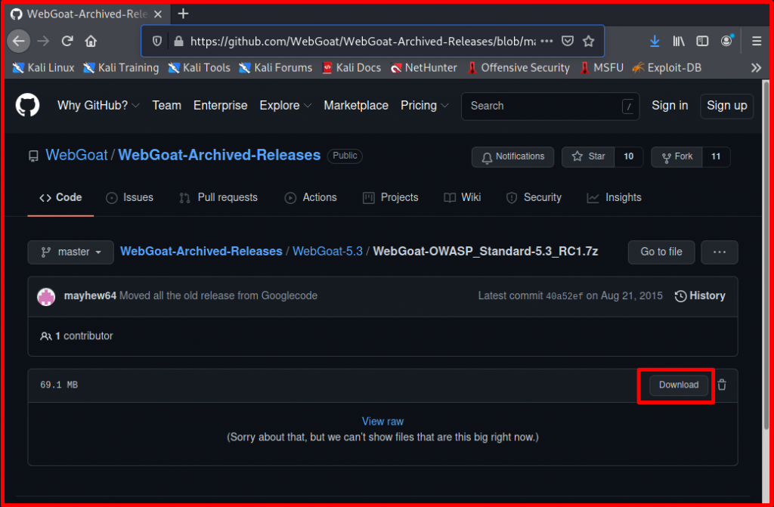Download the WebGoat 7z archive
Viewport: 774px width, 507px height.
tap(678, 385)
